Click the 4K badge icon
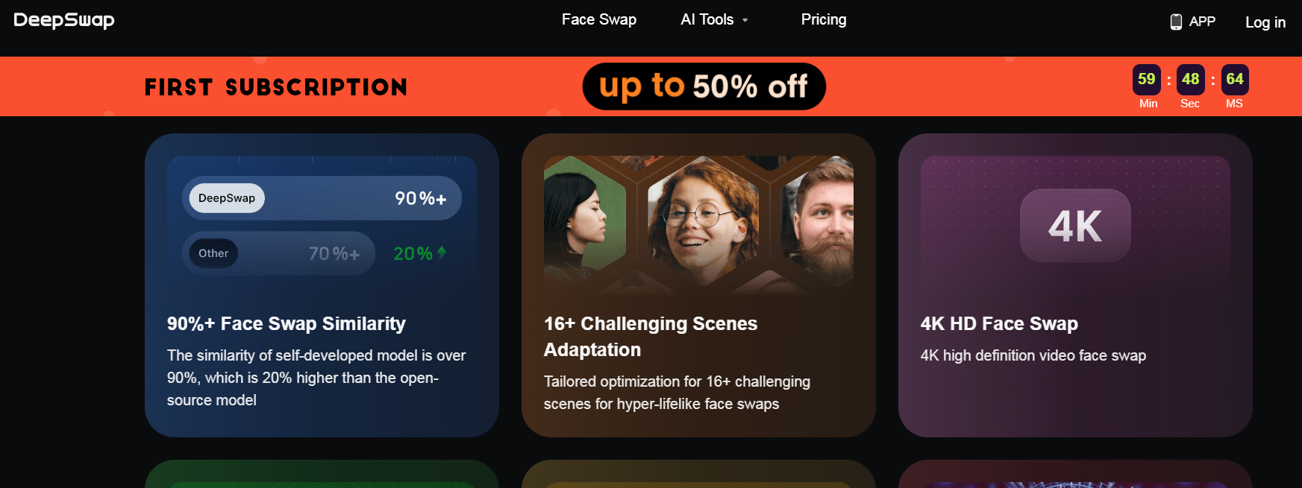 point(1075,226)
